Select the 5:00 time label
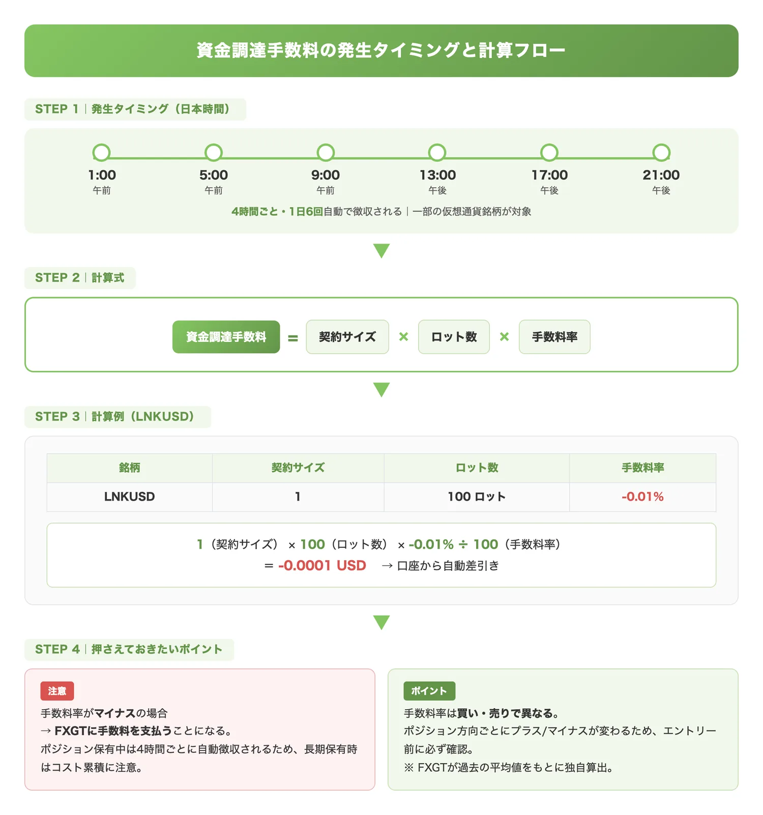This screenshot has height=815, width=763. pyautogui.click(x=214, y=175)
